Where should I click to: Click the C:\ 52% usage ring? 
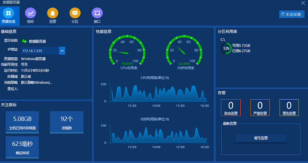(226, 48)
